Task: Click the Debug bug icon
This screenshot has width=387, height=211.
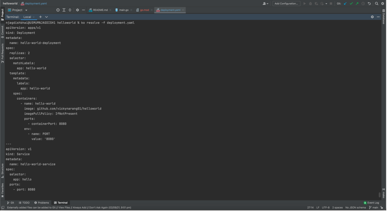Action: click(310, 4)
